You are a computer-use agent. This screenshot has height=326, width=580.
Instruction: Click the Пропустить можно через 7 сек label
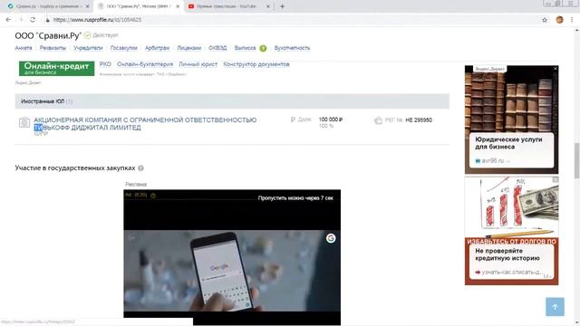[x=295, y=198]
